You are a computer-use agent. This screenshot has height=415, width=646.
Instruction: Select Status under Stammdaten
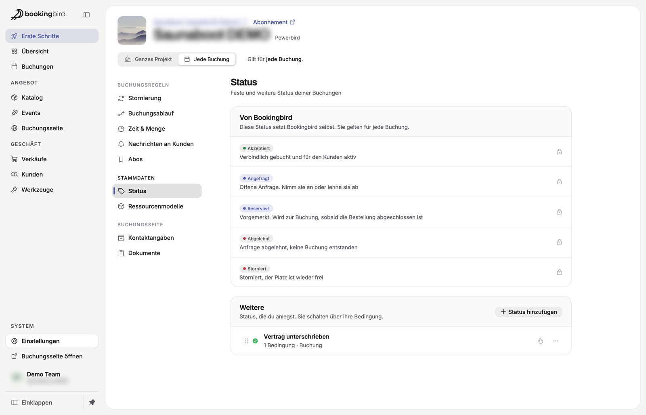pyautogui.click(x=157, y=191)
